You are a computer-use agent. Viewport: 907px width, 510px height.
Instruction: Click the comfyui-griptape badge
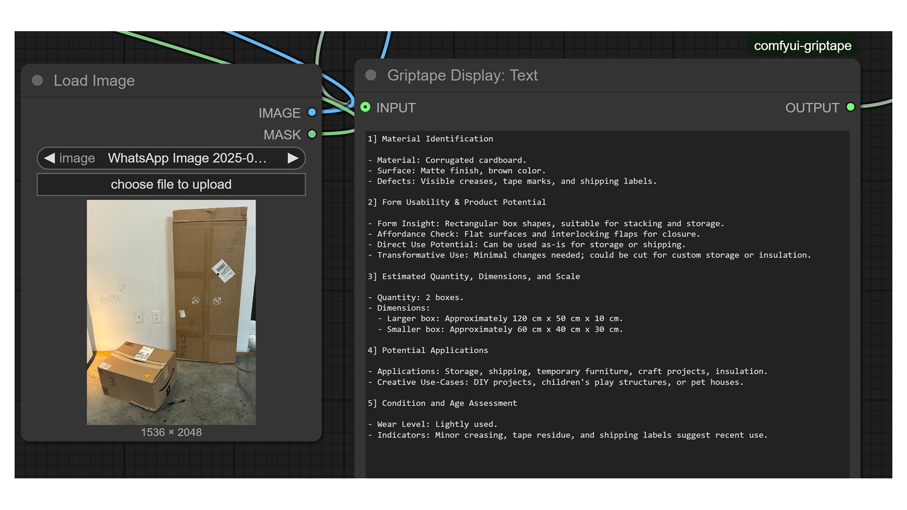pyautogui.click(x=802, y=46)
